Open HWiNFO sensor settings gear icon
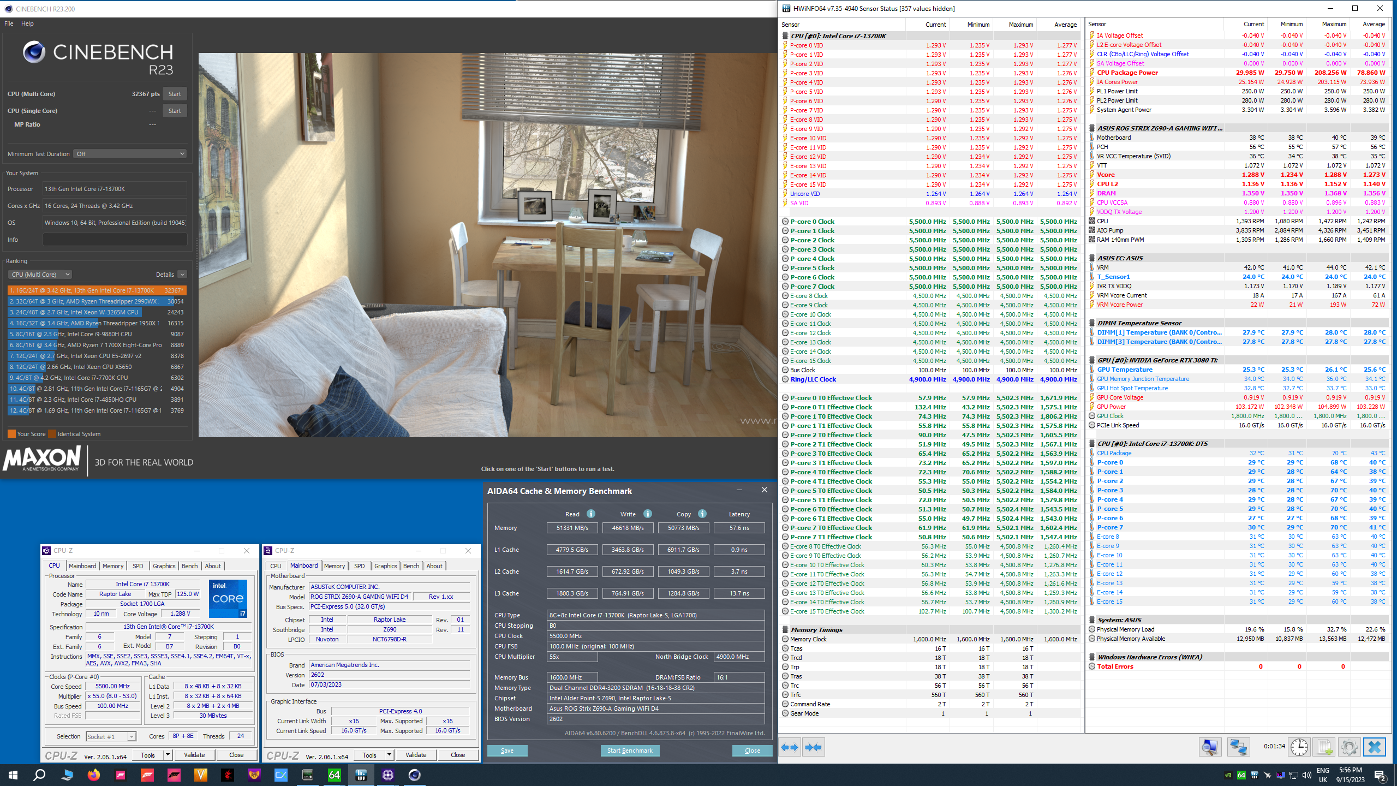The width and height of the screenshot is (1397, 786). [x=1349, y=747]
